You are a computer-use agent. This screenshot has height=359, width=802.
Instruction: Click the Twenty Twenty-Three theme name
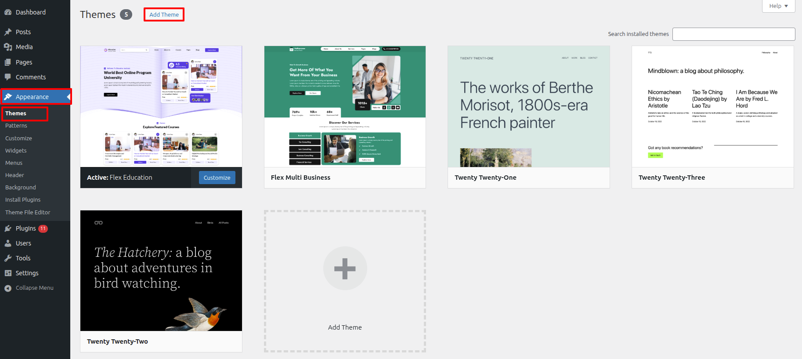(x=672, y=178)
